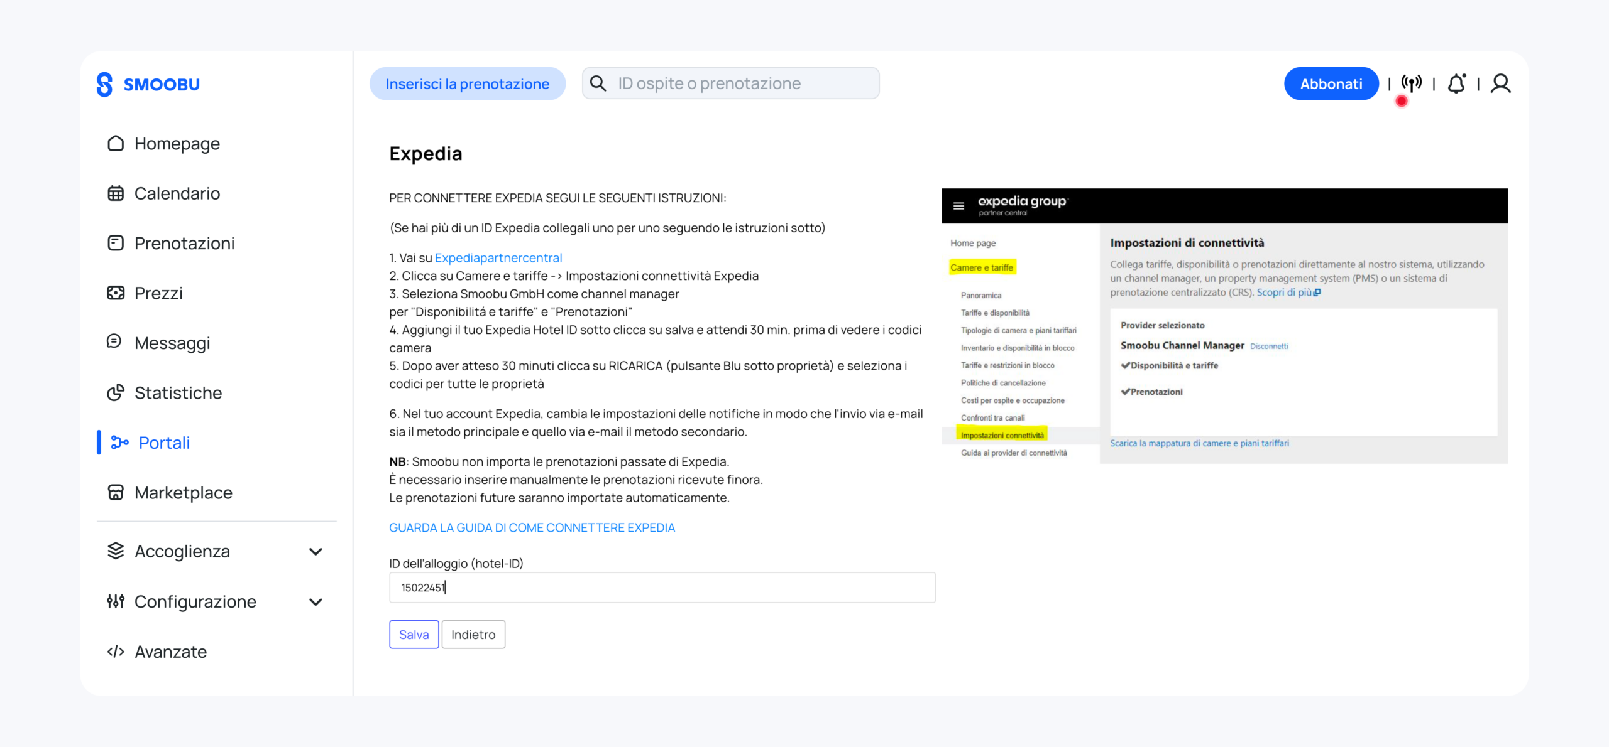Click the Prezzi money icon

116,293
